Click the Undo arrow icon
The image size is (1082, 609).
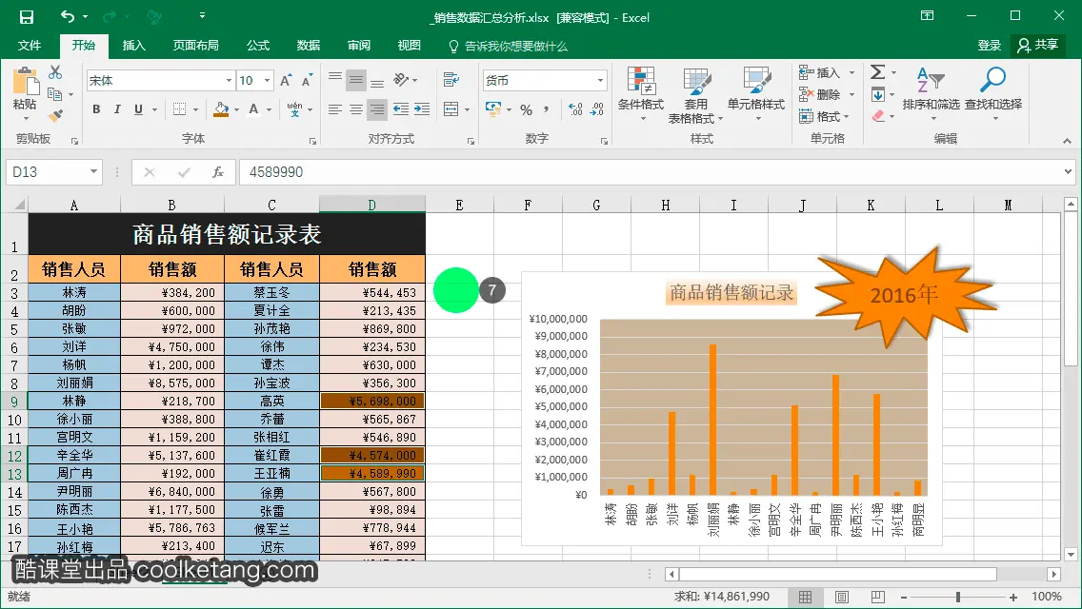pos(67,16)
